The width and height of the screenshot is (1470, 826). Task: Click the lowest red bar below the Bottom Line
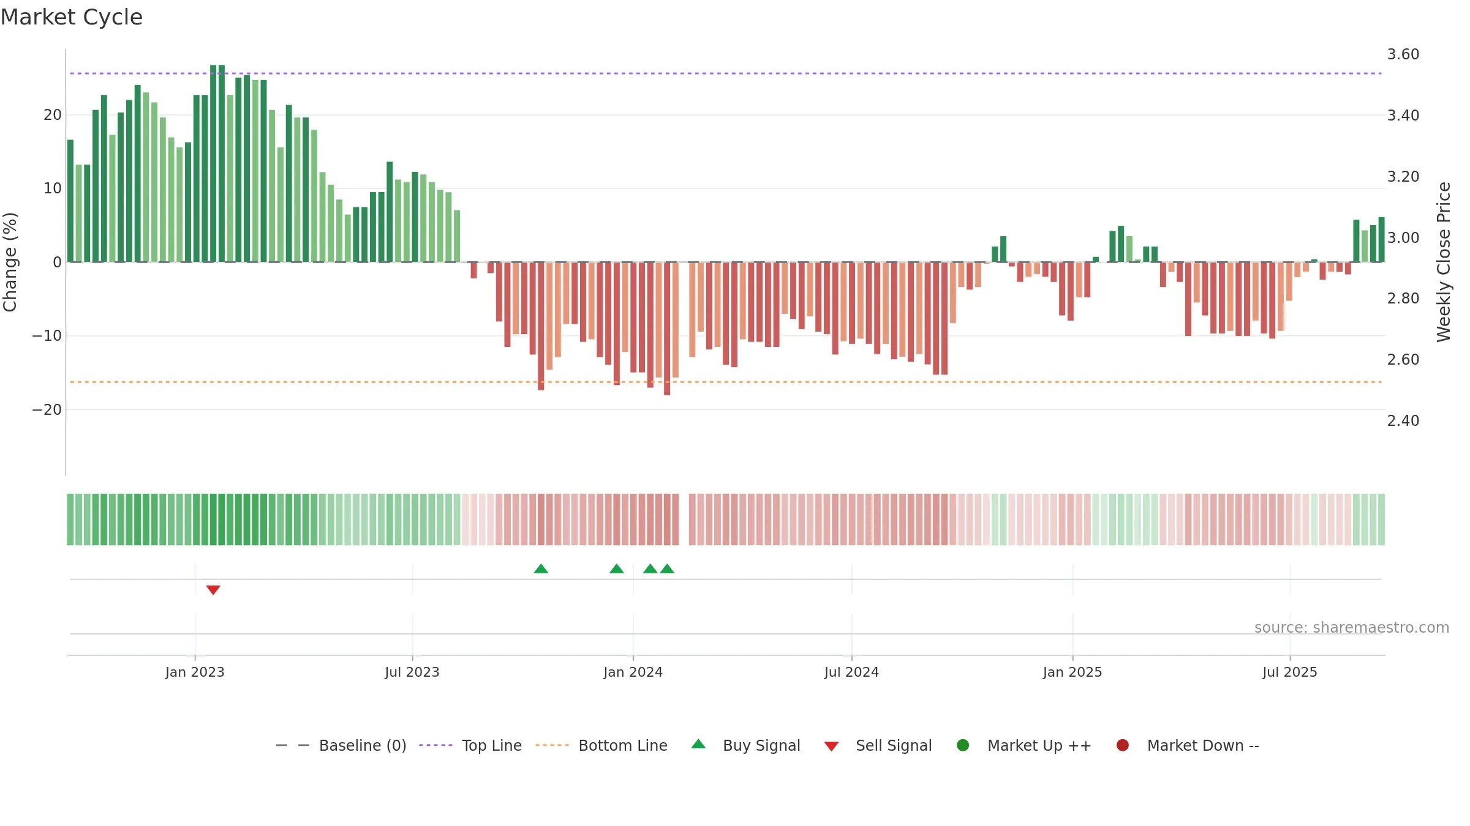point(667,329)
